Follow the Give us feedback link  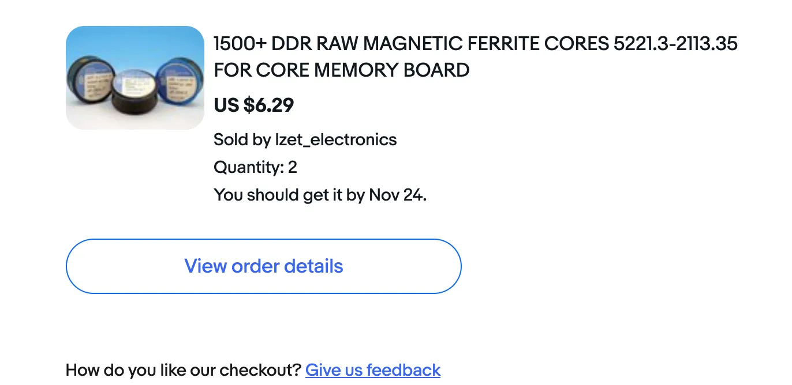click(373, 369)
